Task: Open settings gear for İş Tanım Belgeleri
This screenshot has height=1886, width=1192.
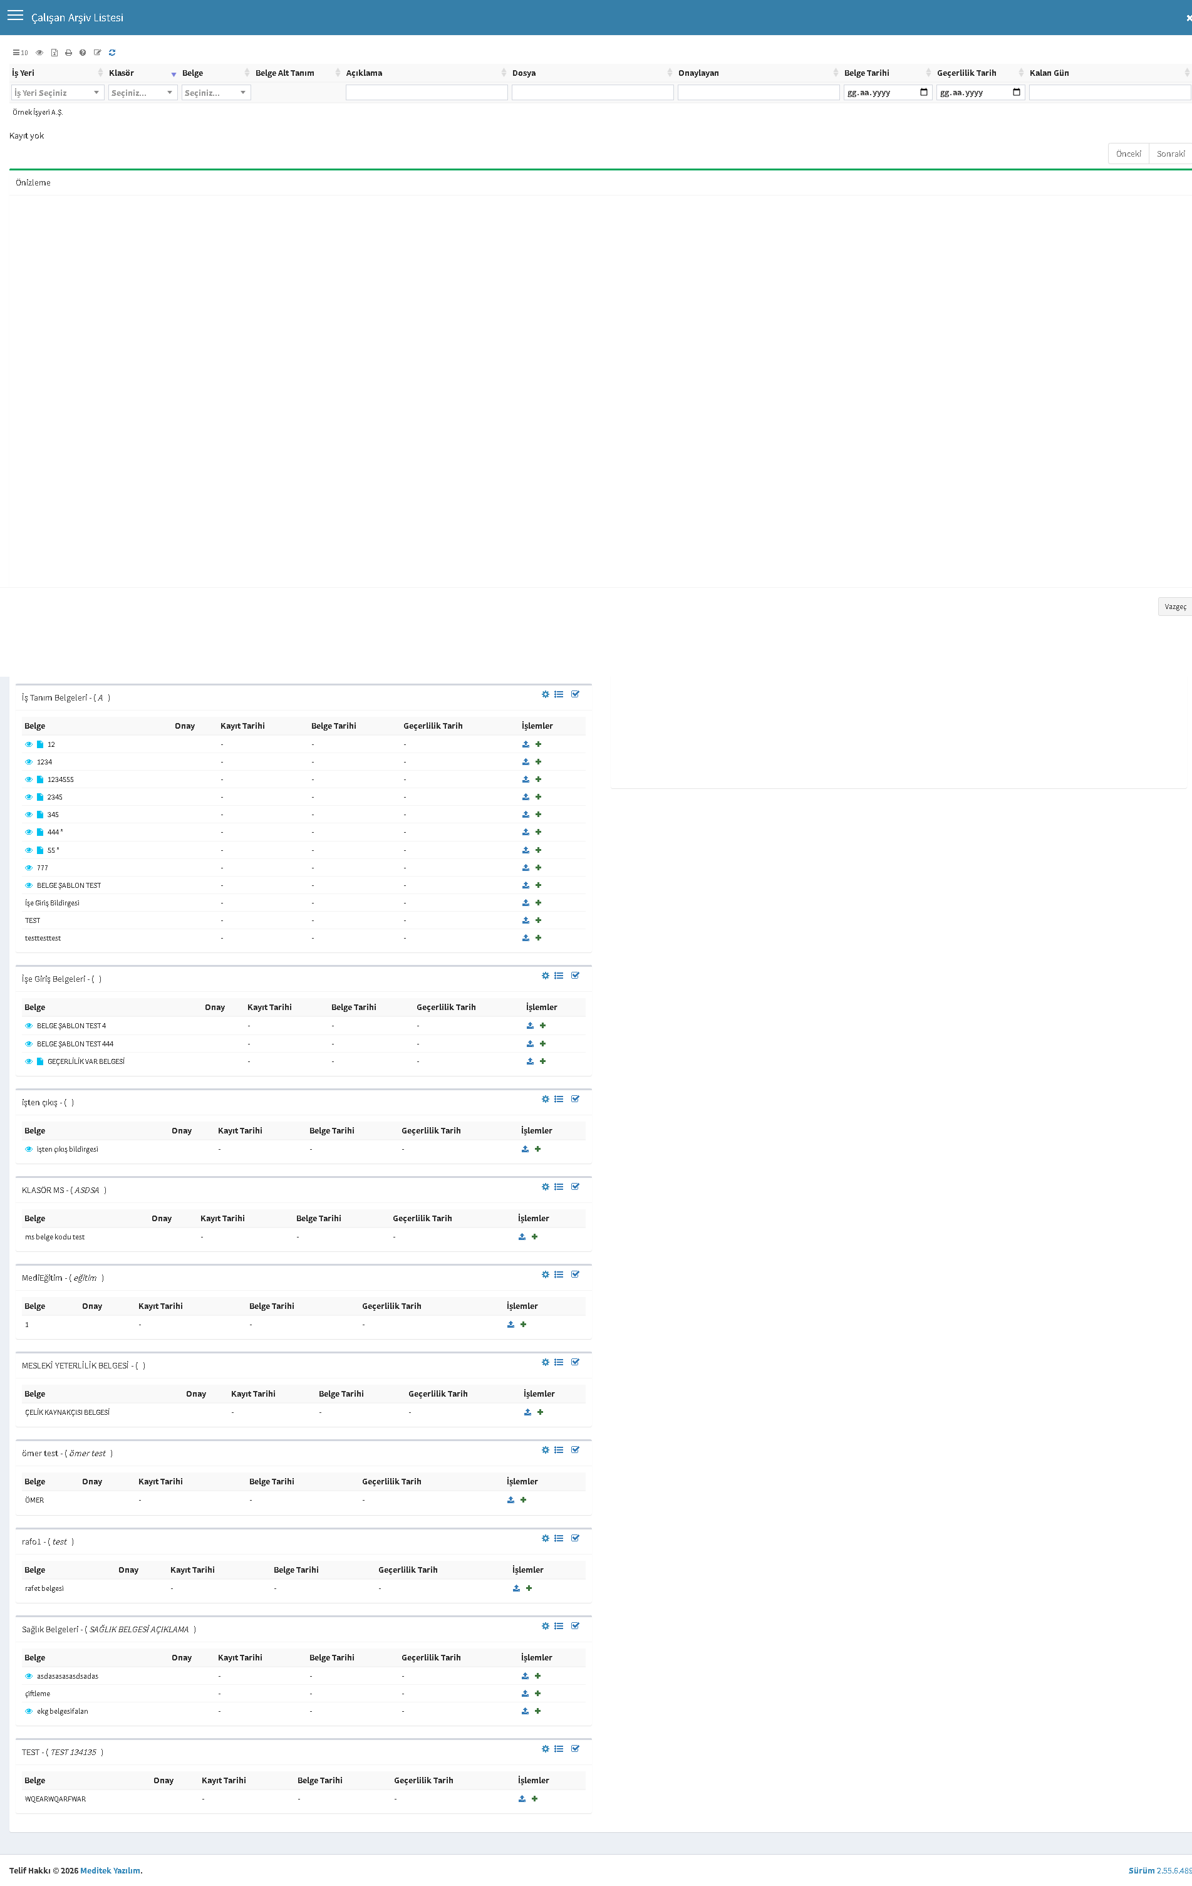Action: click(x=546, y=694)
